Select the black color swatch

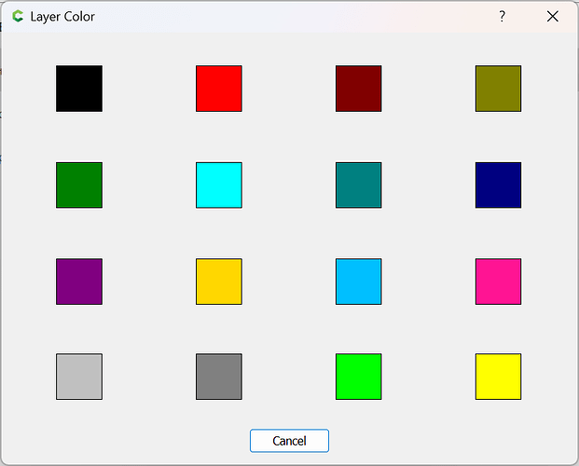(79, 89)
